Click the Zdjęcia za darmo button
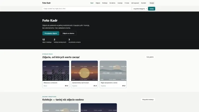 pos(68,33)
